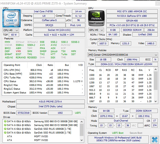Click the Intel Core i7-8700 name field
This screenshot has width=160, height=144.
click(43, 12)
